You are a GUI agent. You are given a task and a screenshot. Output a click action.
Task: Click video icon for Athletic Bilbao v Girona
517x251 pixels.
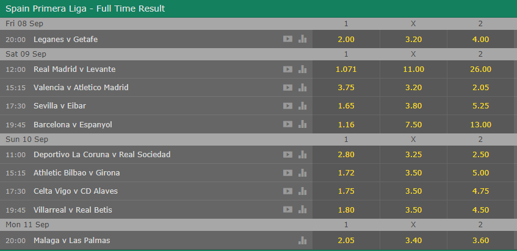click(x=287, y=172)
